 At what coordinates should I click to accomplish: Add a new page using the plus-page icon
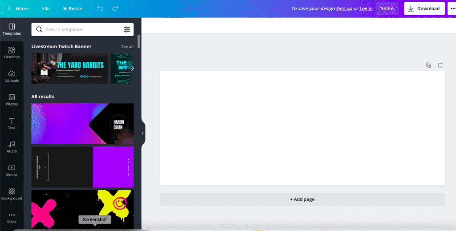(440, 65)
